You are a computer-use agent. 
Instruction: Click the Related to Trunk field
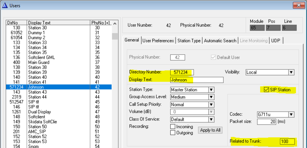point(287,141)
